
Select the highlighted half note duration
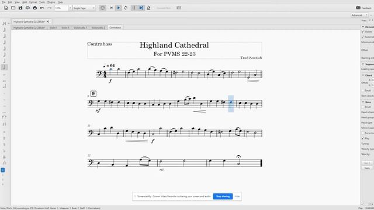coord(4,68)
